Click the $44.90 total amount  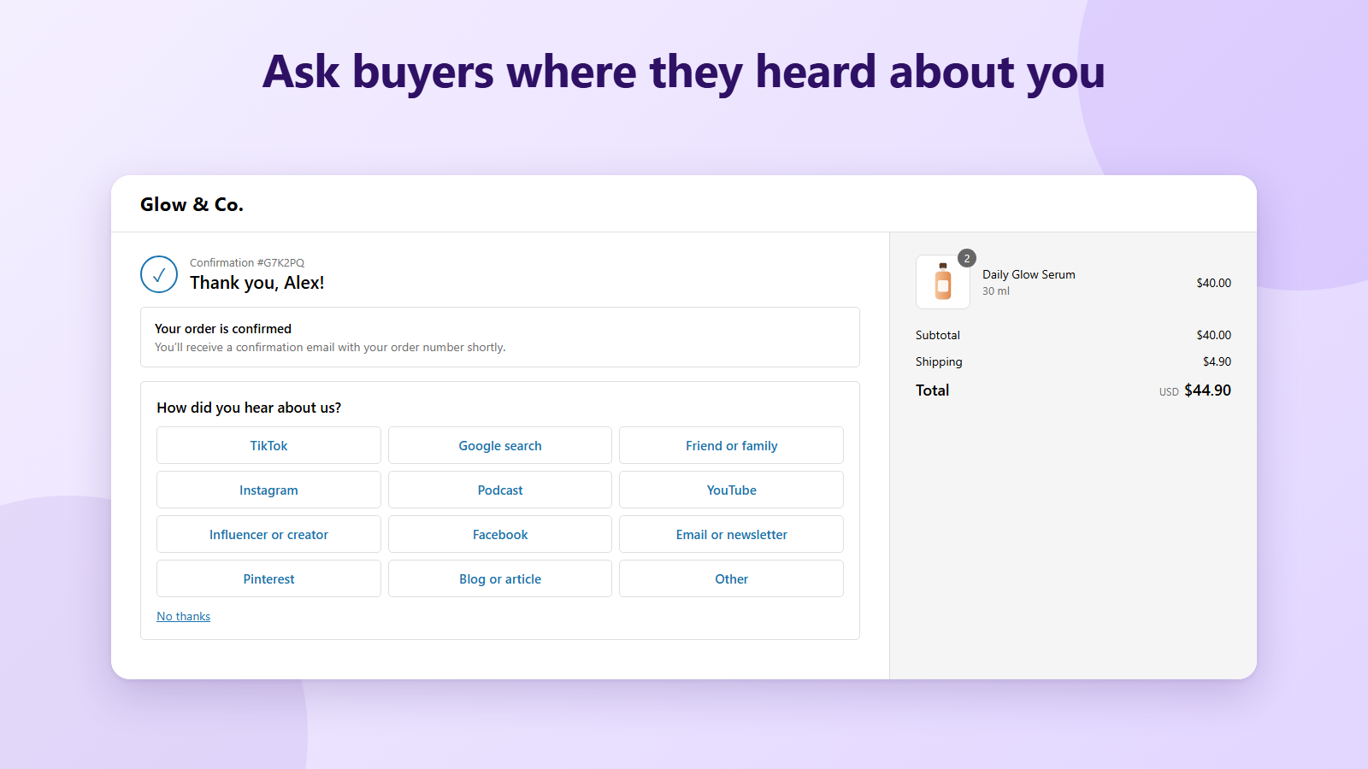(1207, 390)
